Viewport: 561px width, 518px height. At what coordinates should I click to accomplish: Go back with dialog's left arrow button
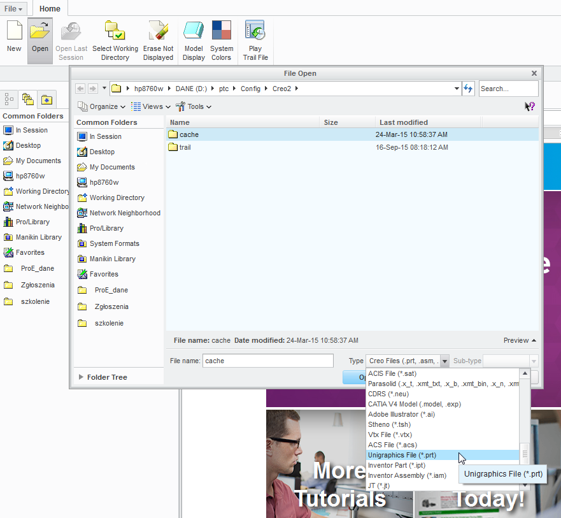(80, 89)
